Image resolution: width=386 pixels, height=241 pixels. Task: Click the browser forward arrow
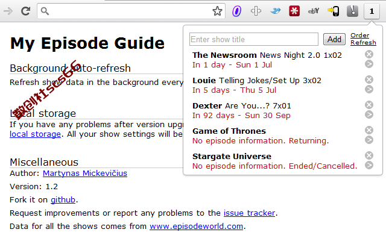click(8, 11)
